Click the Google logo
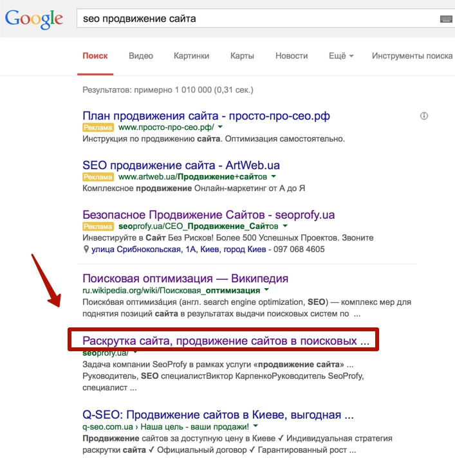455x458 pixels. (34, 19)
